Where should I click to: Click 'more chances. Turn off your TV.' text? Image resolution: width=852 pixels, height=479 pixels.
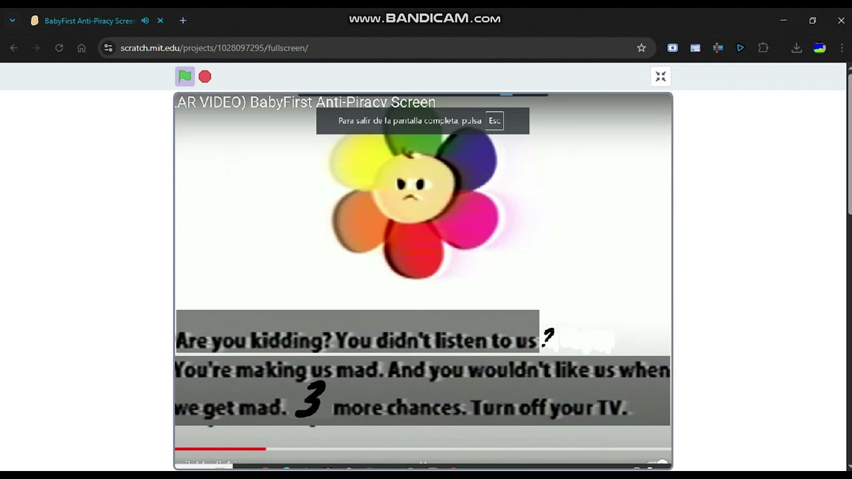pos(480,407)
